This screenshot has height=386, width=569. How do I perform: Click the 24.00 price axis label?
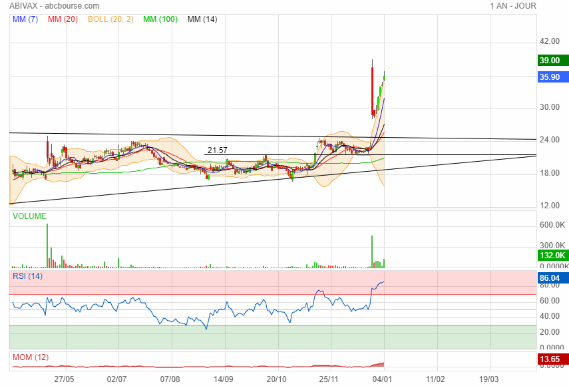pos(550,140)
